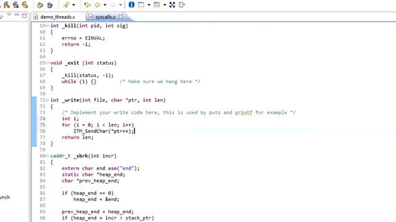Click the dark bug debug icon
This screenshot has width=396, height=222.
tap(49, 5)
